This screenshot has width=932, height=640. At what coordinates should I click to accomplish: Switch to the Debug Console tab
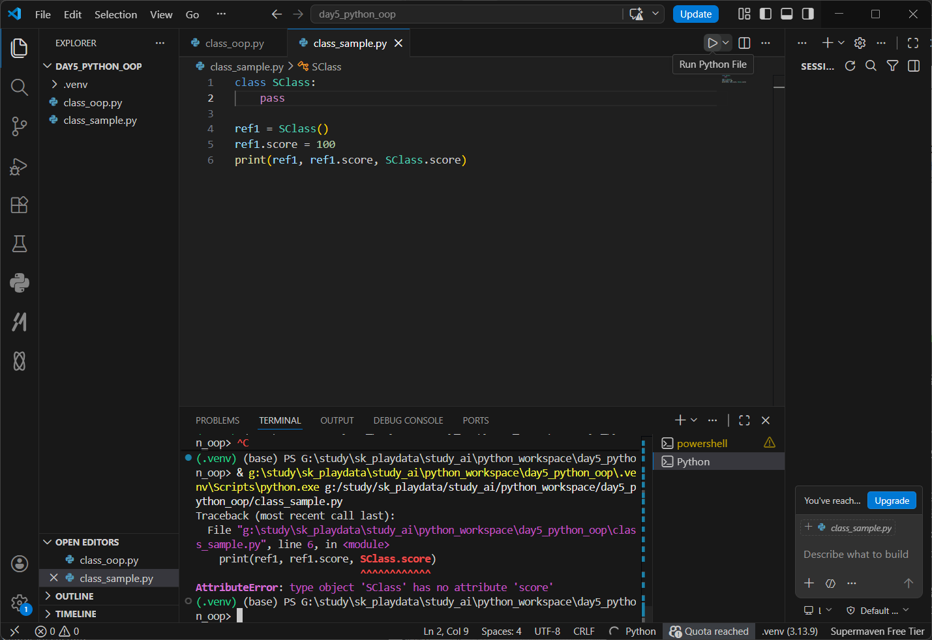tap(408, 421)
